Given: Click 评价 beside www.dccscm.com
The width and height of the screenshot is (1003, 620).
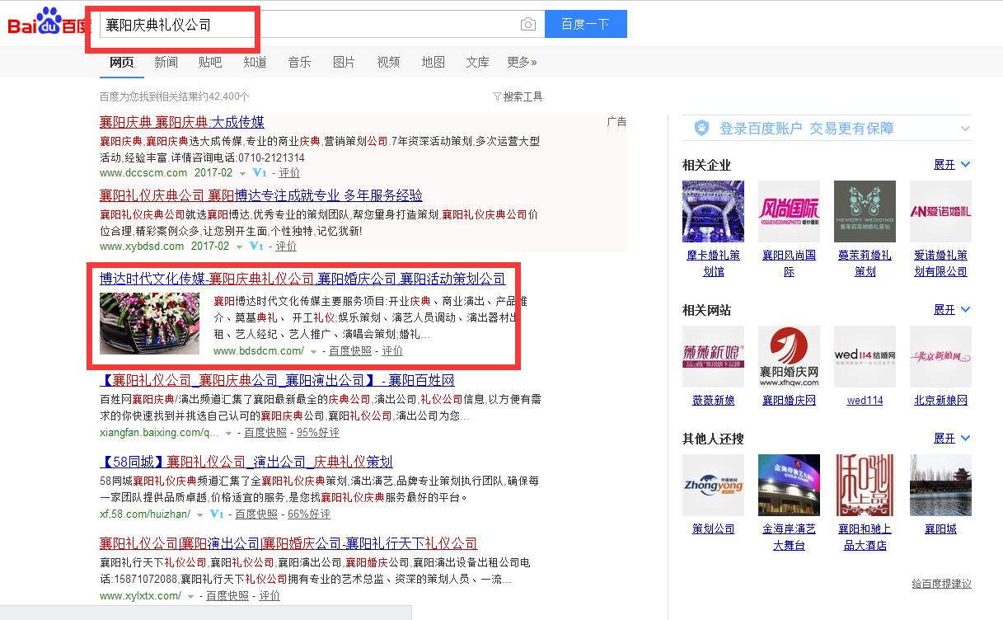Looking at the screenshot, I should click(289, 173).
